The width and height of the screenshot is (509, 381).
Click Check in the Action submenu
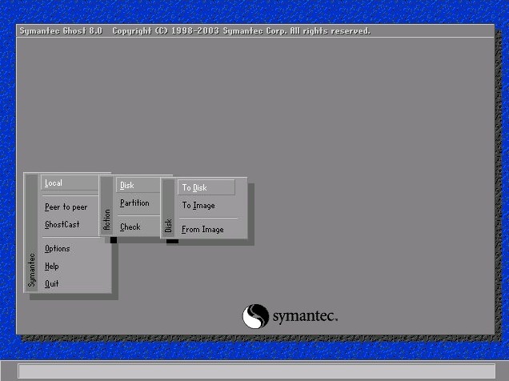point(130,227)
